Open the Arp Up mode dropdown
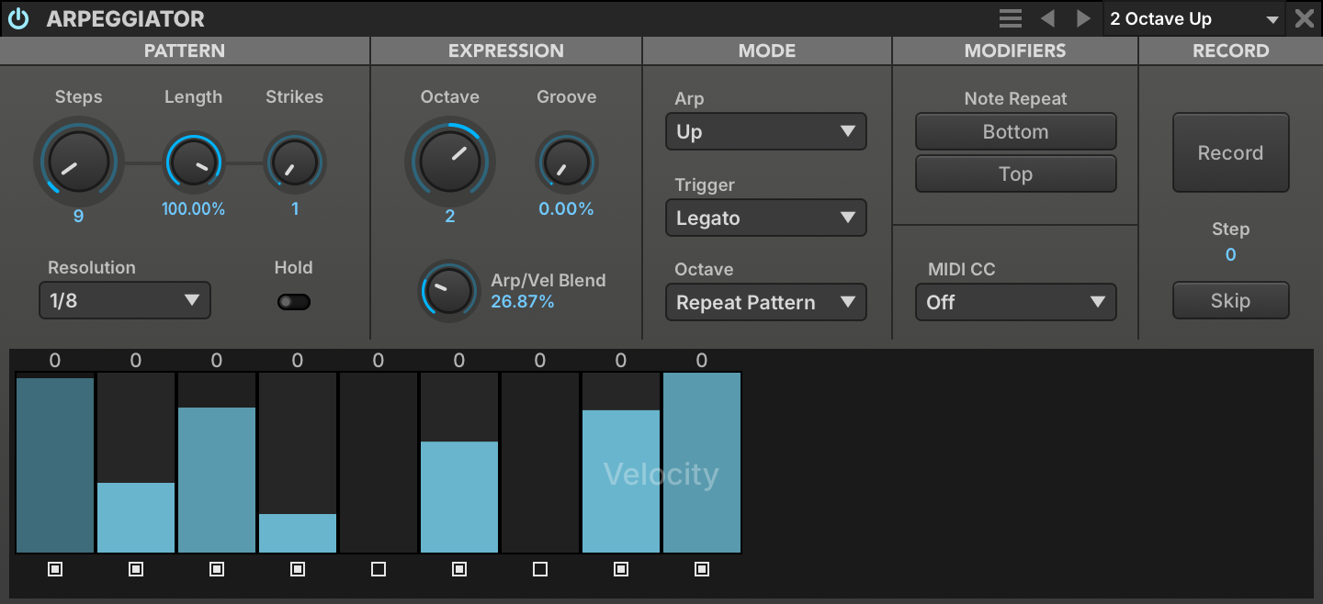Screen dimensions: 1323x604 766,131
